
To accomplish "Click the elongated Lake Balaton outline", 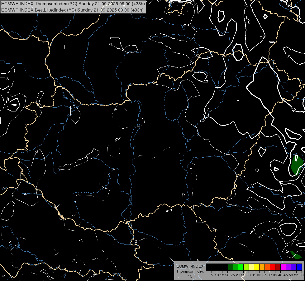I will pyautogui.click(x=80, y=160).
